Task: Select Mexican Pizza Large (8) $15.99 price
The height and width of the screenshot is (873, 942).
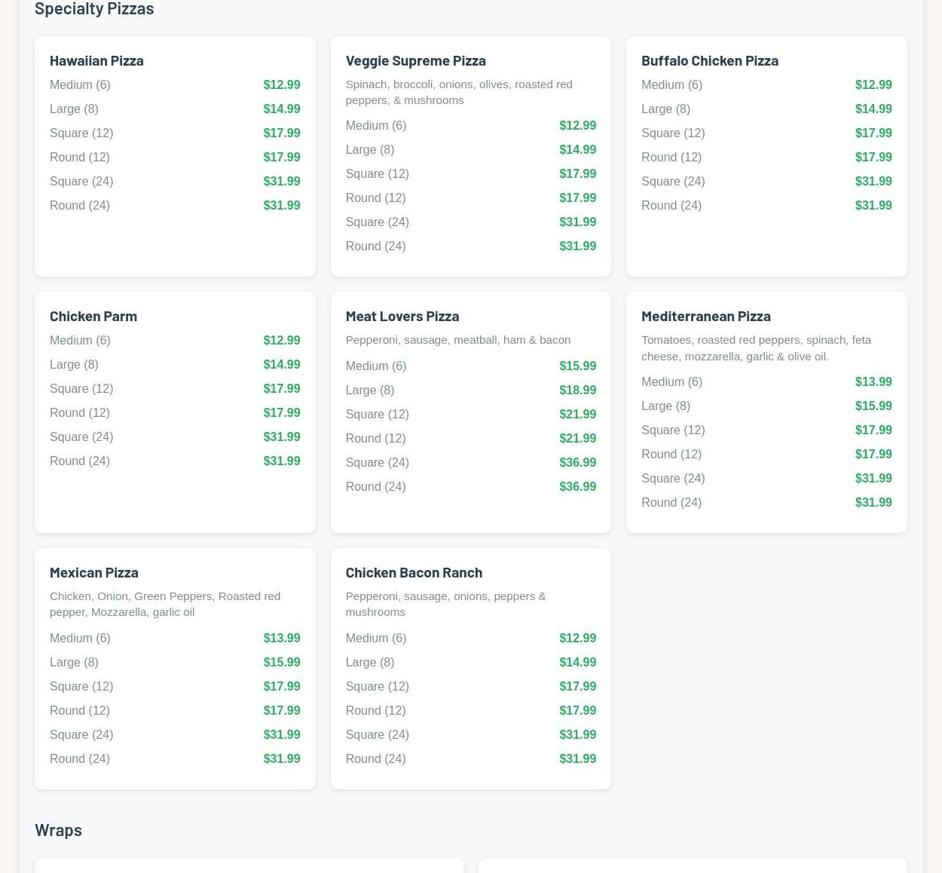Action: (281, 662)
